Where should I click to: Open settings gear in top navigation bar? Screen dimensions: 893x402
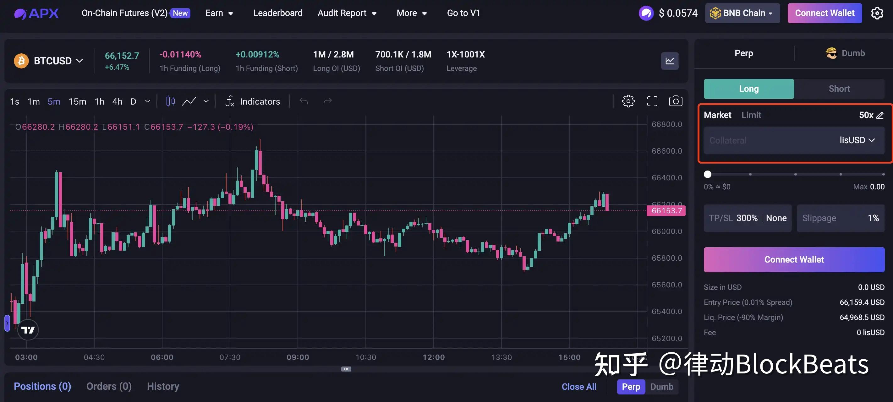click(877, 13)
